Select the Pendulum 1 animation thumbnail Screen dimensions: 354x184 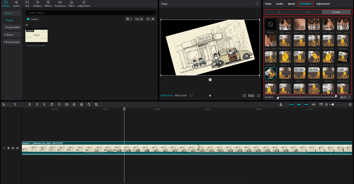pos(285,41)
